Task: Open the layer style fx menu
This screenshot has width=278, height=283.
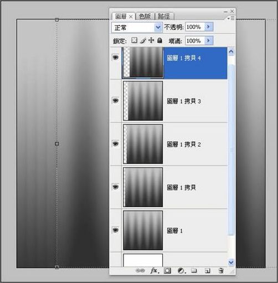Action: pos(155,271)
